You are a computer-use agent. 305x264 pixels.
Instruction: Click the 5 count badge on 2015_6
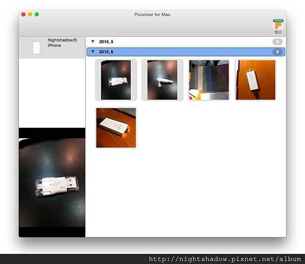(x=278, y=52)
